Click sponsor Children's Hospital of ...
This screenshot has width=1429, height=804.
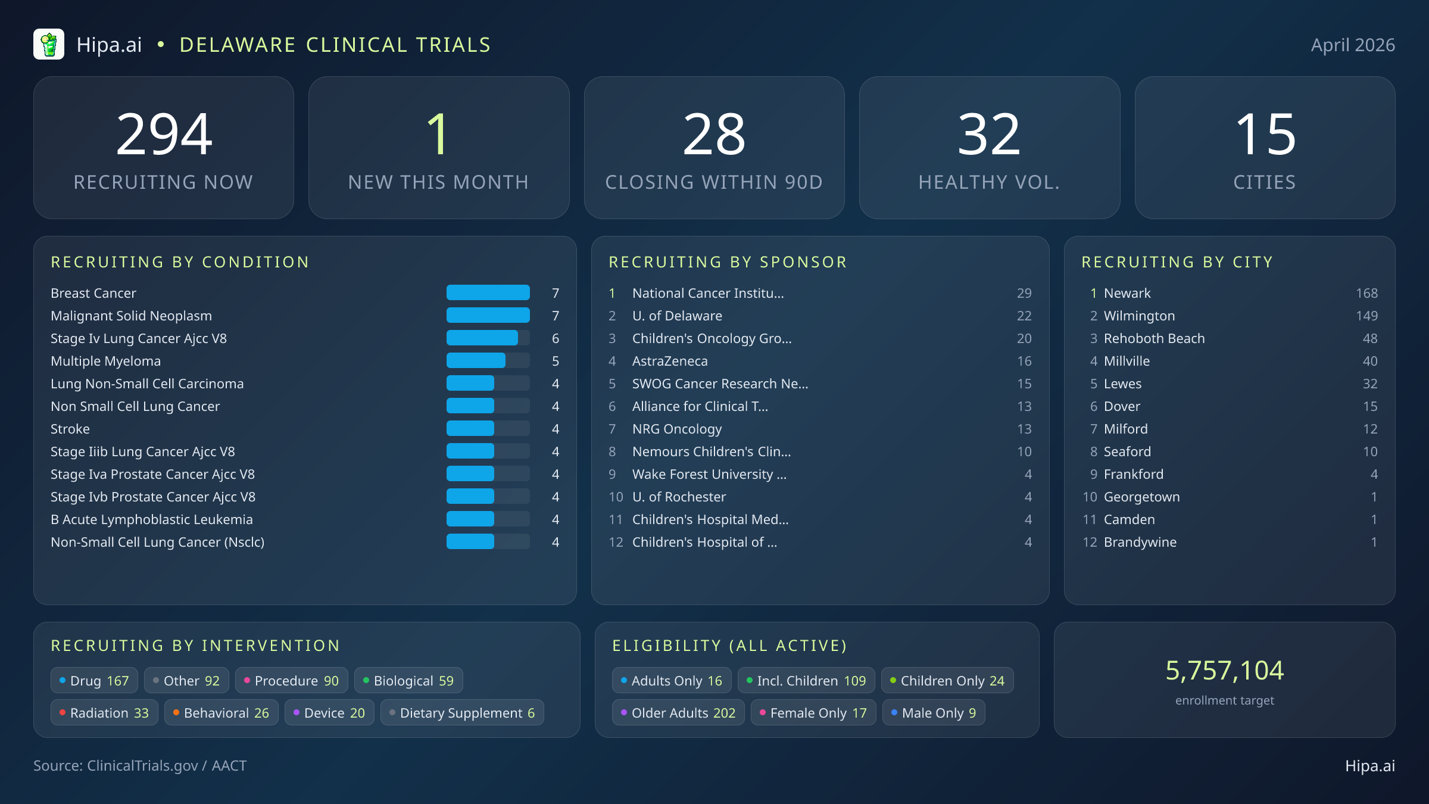(820, 542)
